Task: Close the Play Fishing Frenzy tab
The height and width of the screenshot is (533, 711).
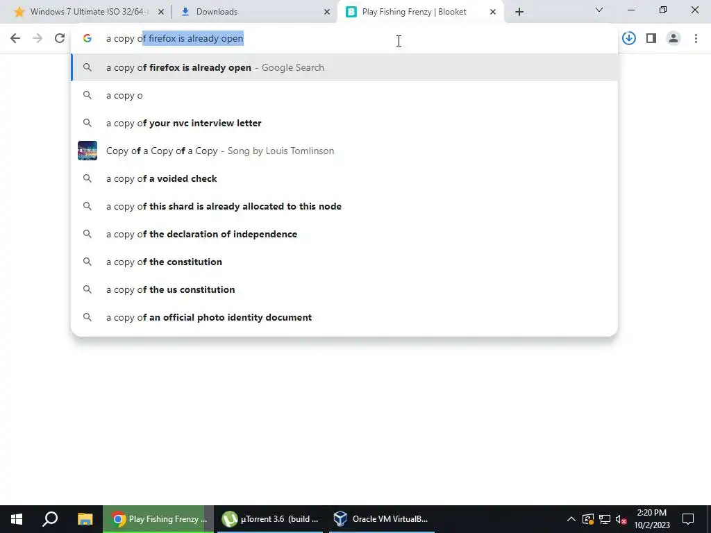Action: (x=493, y=12)
